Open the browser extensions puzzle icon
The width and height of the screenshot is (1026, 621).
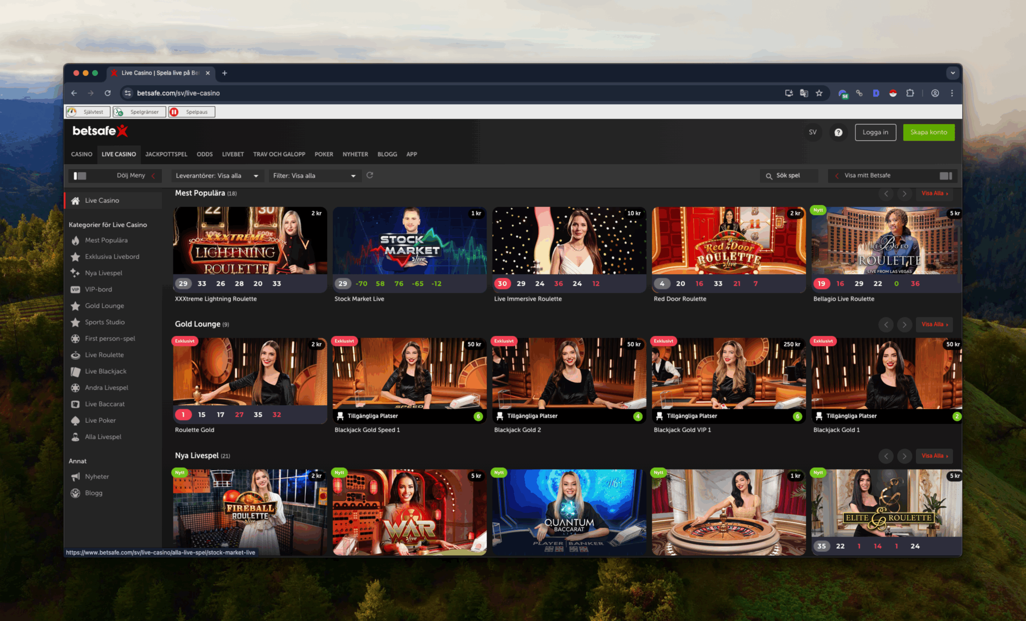click(910, 93)
